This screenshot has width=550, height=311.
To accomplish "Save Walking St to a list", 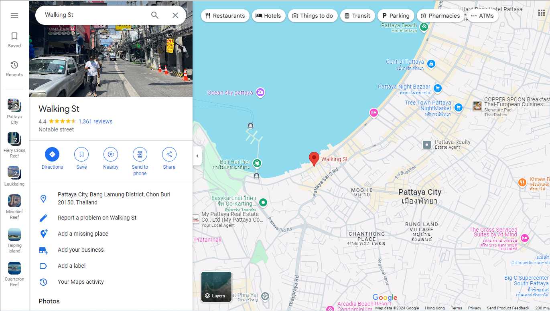I will (x=81, y=158).
